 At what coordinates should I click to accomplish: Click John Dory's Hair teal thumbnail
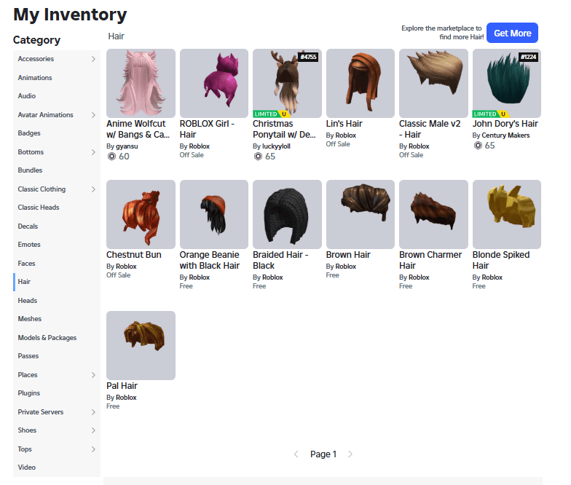click(x=506, y=83)
